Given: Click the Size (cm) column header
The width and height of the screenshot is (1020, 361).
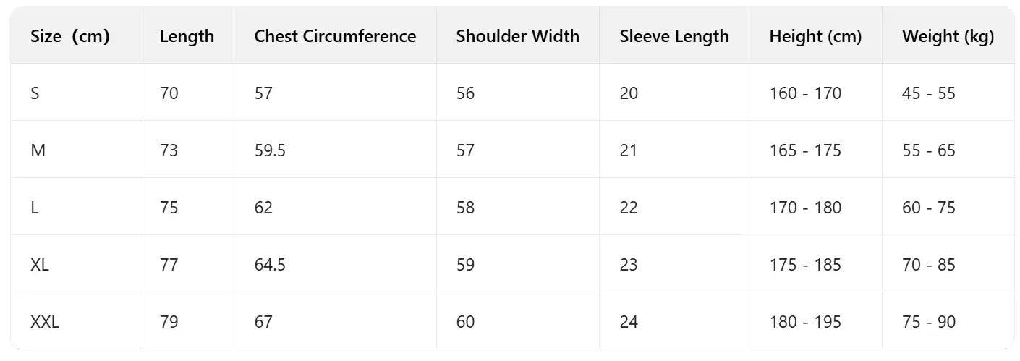Looking at the screenshot, I should pos(69,36).
